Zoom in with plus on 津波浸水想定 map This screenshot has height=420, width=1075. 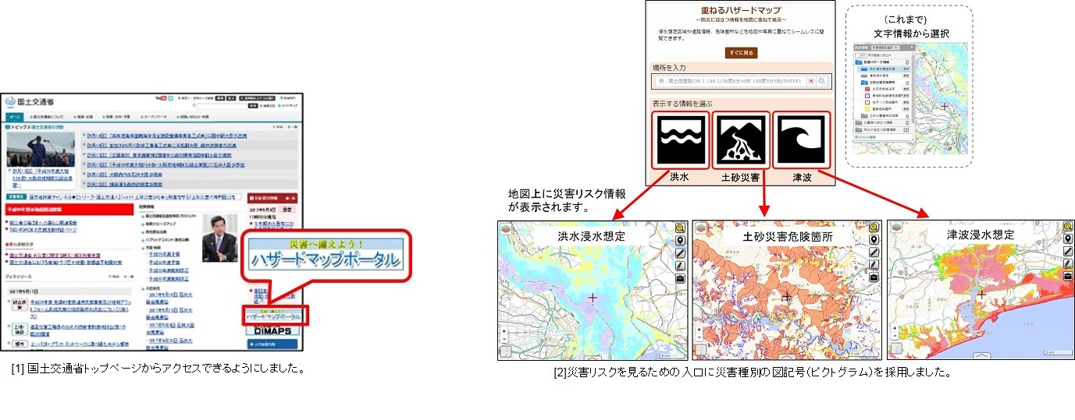point(895,328)
